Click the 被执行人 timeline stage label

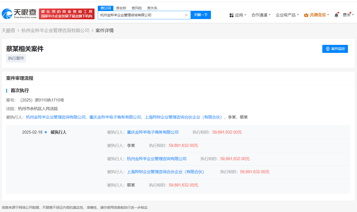point(59,132)
